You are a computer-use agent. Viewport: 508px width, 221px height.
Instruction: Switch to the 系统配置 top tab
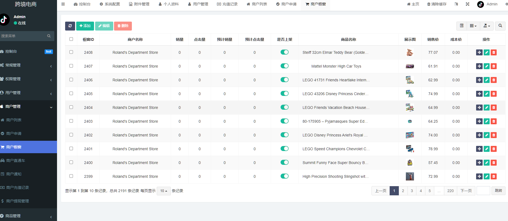tap(110, 4)
